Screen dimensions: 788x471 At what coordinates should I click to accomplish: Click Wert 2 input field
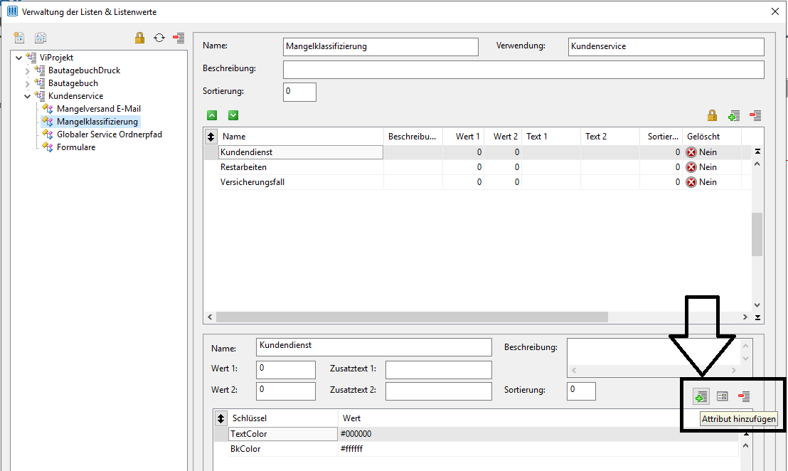[x=285, y=391]
